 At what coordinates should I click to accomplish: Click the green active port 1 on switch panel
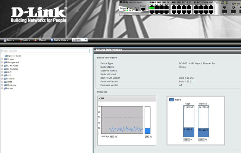coord(152,7)
